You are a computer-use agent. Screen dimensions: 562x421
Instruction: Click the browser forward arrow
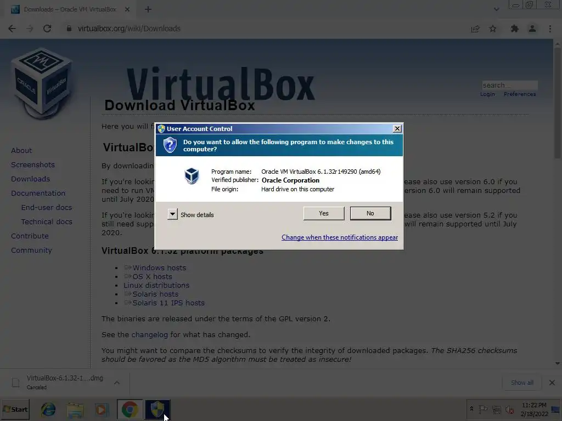pyautogui.click(x=30, y=29)
